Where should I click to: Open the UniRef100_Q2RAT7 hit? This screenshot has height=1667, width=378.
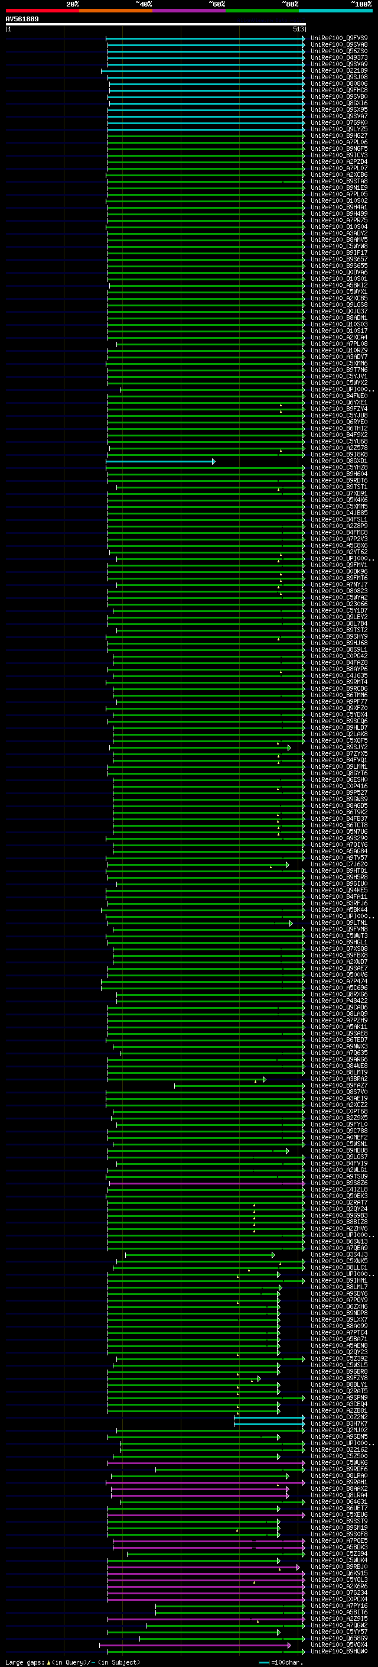(339, 1203)
